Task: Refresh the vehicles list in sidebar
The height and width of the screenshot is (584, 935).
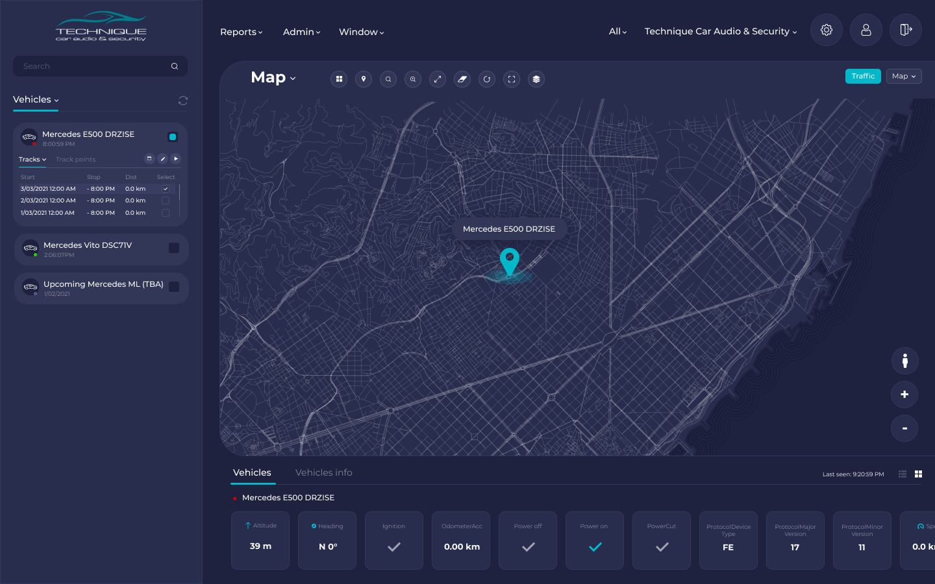Action: coord(183,101)
